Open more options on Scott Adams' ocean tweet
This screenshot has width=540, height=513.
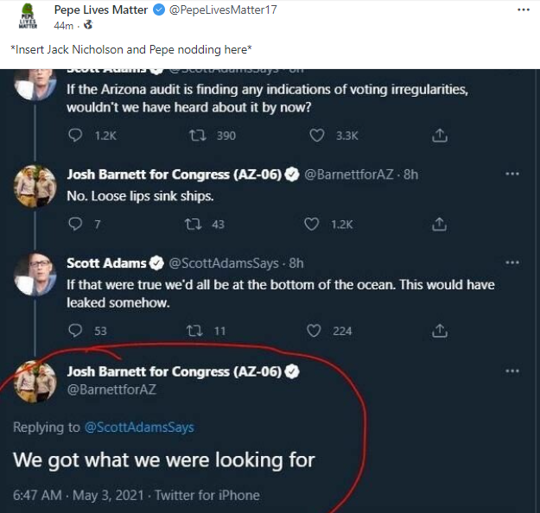(512, 263)
